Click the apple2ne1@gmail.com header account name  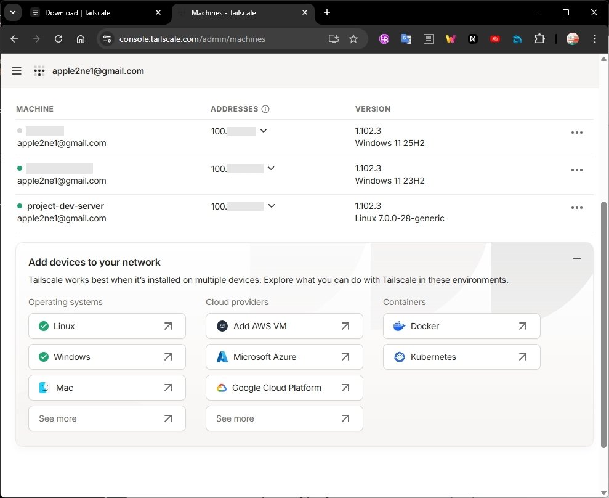[x=99, y=71]
